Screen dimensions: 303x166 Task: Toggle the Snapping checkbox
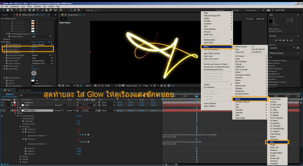tap(83, 10)
